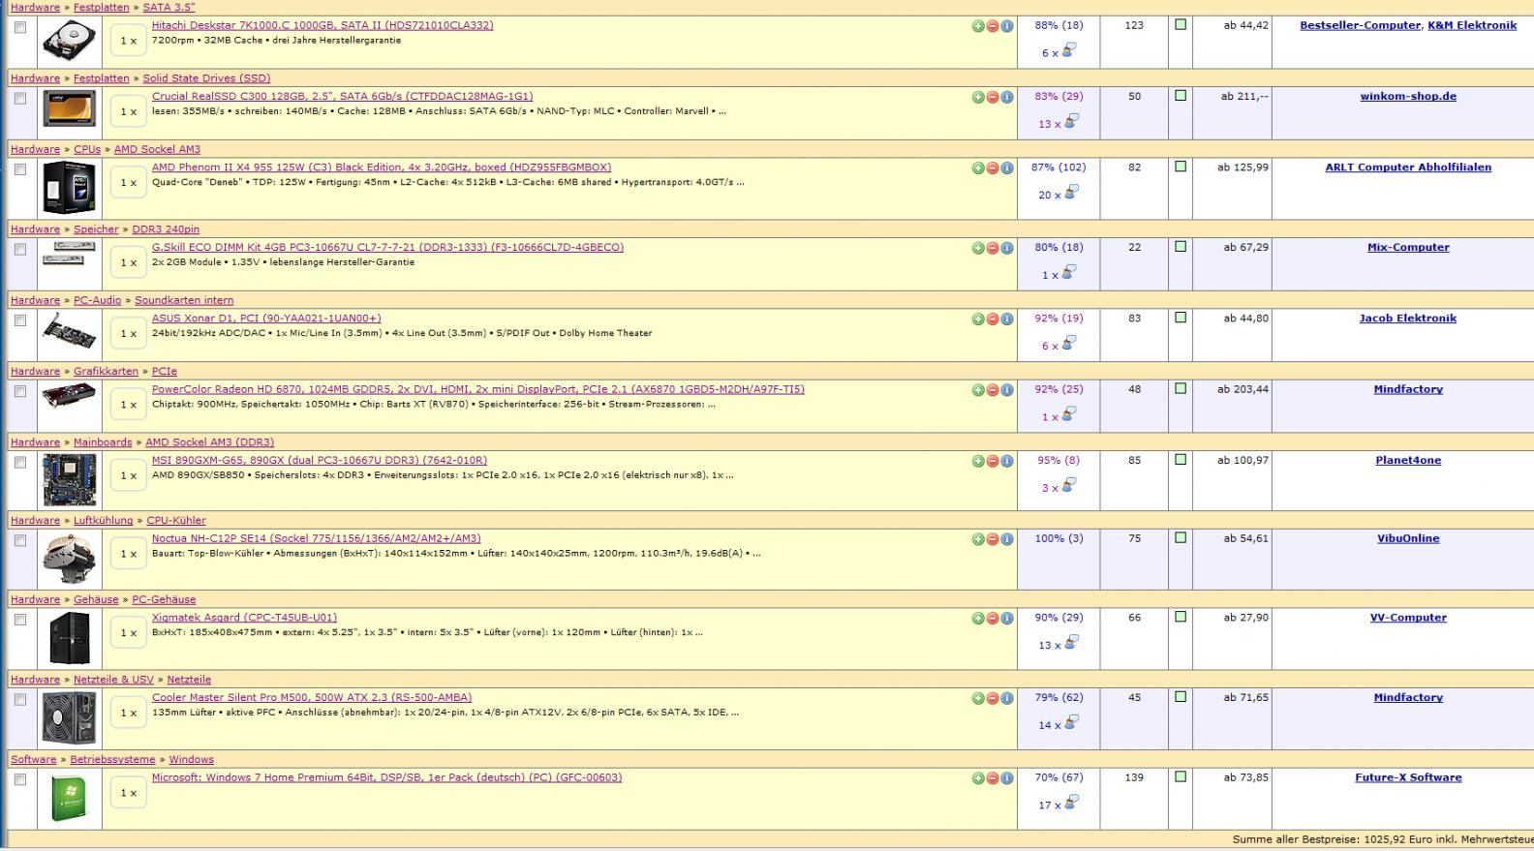Image resolution: width=1534 pixels, height=851 pixels.
Task: Open the PC-Gehäuse category link
Action: pos(164,599)
